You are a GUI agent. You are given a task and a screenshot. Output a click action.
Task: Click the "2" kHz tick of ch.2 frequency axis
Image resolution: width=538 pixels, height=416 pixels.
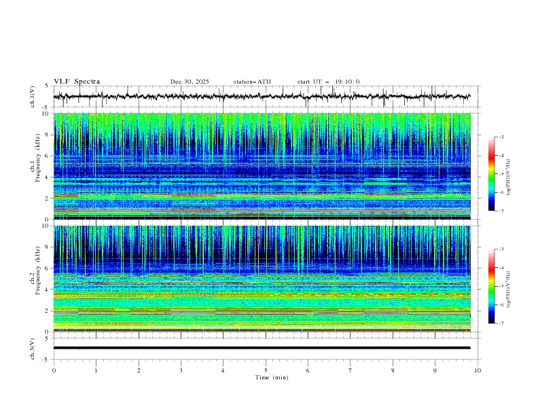[48, 311]
